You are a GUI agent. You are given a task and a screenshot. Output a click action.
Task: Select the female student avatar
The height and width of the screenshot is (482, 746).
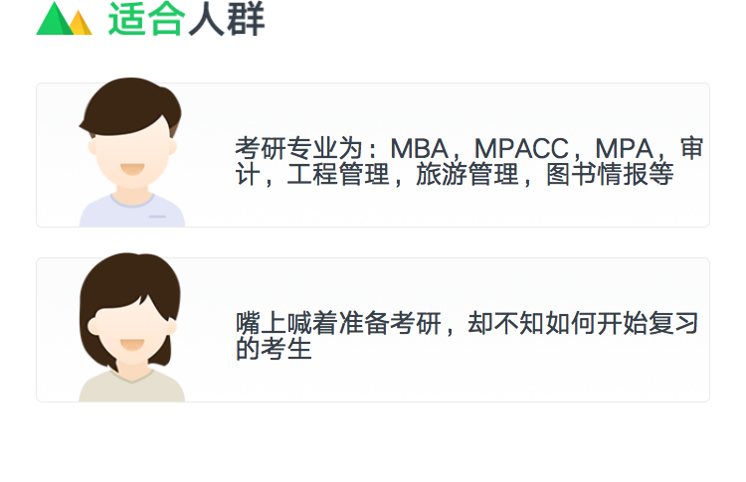[x=131, y=327]
